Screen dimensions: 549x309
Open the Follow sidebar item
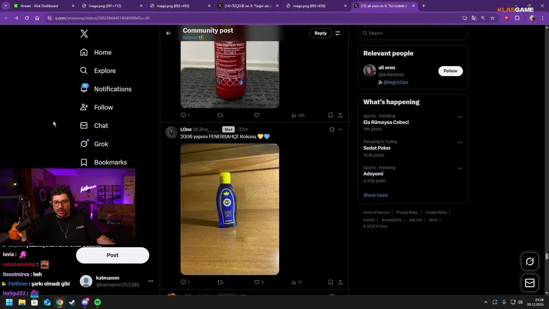pyautogui.click(x=97, y=107)
